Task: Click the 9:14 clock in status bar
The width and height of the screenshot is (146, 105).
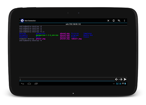Action: coord(119,84)
